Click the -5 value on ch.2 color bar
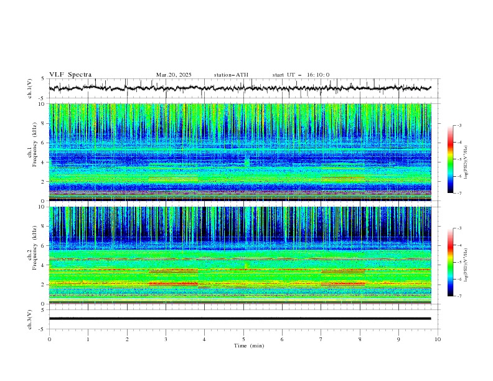The height and width of the screenshot is (381, 493). (459, 262)
